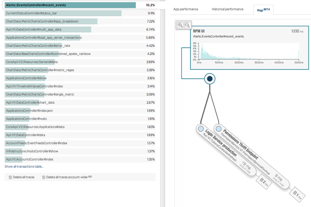Open the Historical performance tab
Image resolution: width=311 pixels, height=207 pixels.
(227, 9)
